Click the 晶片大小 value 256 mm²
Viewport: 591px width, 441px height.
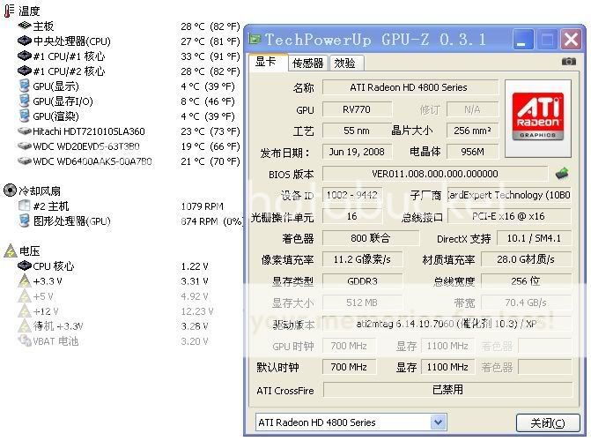472,131
